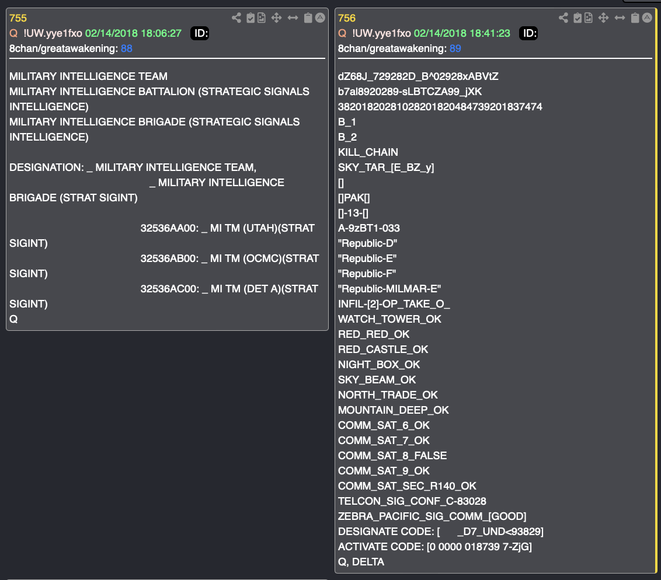Click the plain clipboard icon on post 756
This screenshot has height=580, width=661.
(635, 18)
